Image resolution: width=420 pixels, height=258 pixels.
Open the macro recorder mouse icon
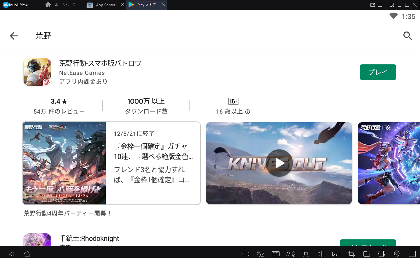click(x=261, y=254)
